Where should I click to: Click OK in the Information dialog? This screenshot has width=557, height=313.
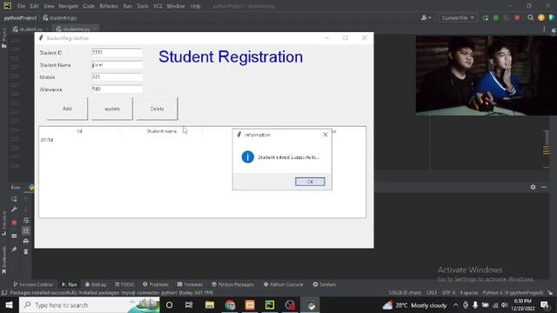tap(310, 182)
